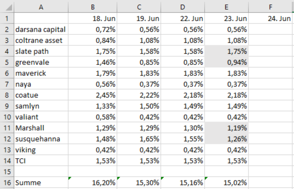Screen dimensions: 294x189
Task: Click greenvale's 0,94% cell
Action: [x=227, y=62]
